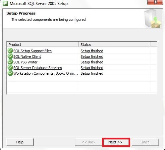Click green check icon beside SQL Server Database Services
This screenshot has width=165, height=150.
pos(10,67)
